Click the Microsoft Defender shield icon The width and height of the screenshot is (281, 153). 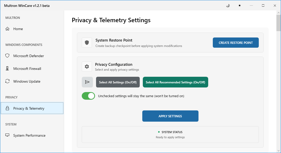(x=7, y=56)
